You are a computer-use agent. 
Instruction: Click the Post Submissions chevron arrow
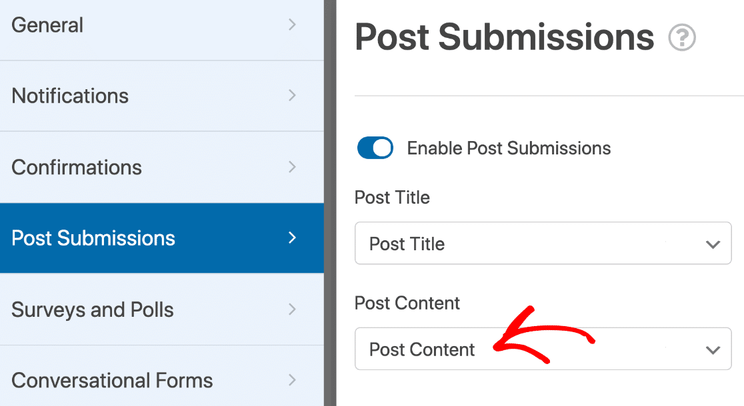click(292, 238)
